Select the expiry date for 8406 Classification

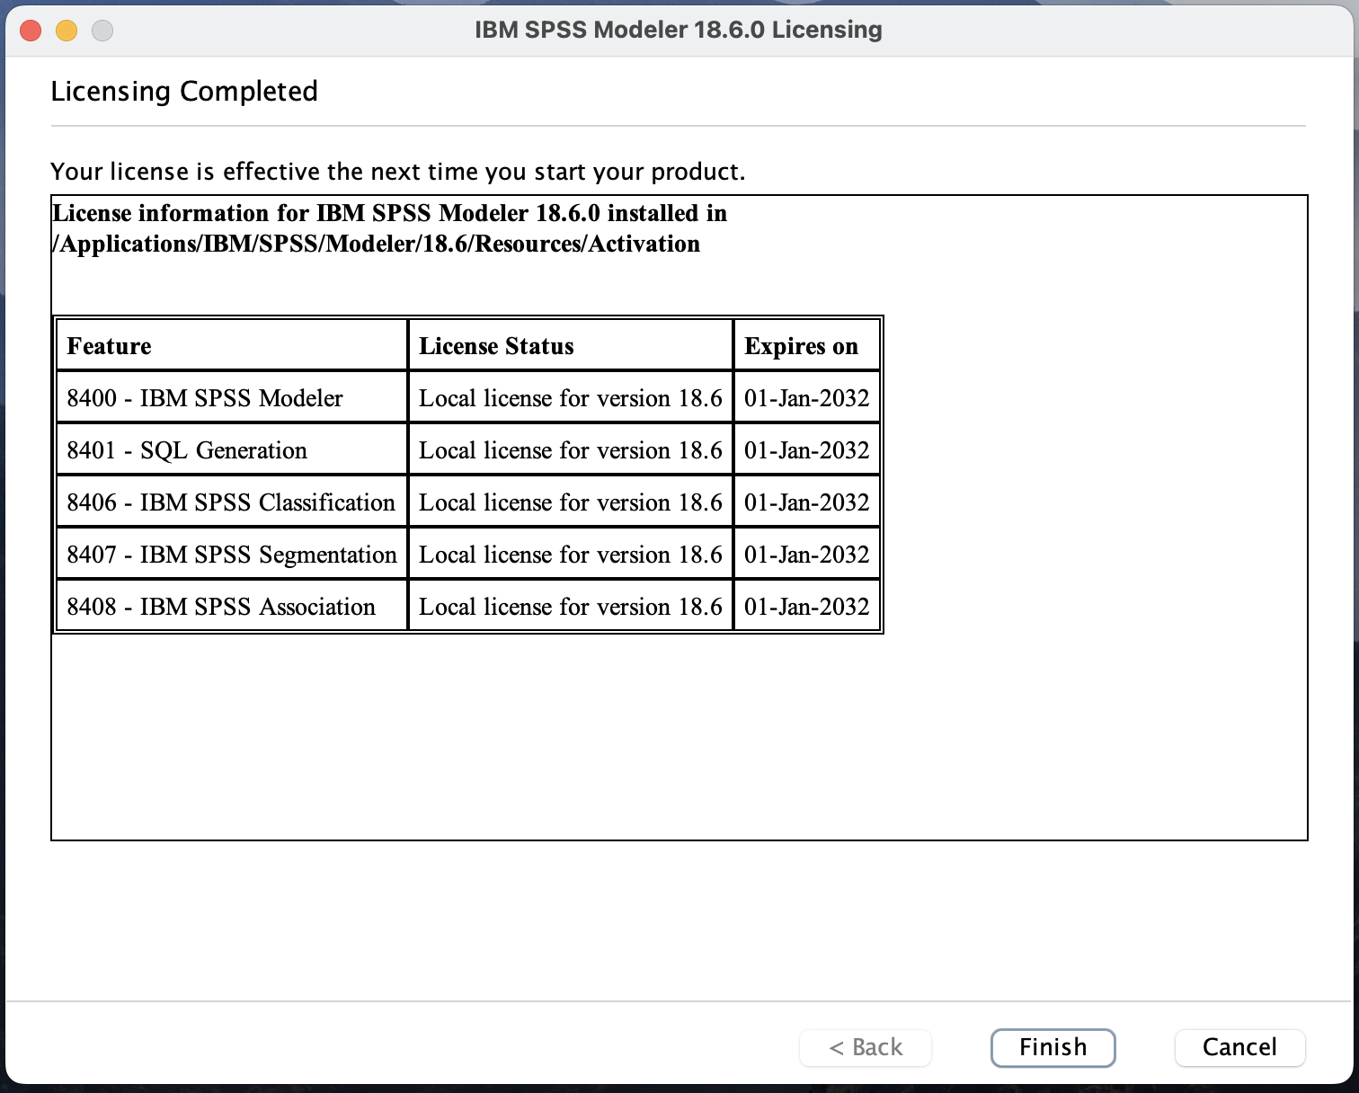pos(807,502)
